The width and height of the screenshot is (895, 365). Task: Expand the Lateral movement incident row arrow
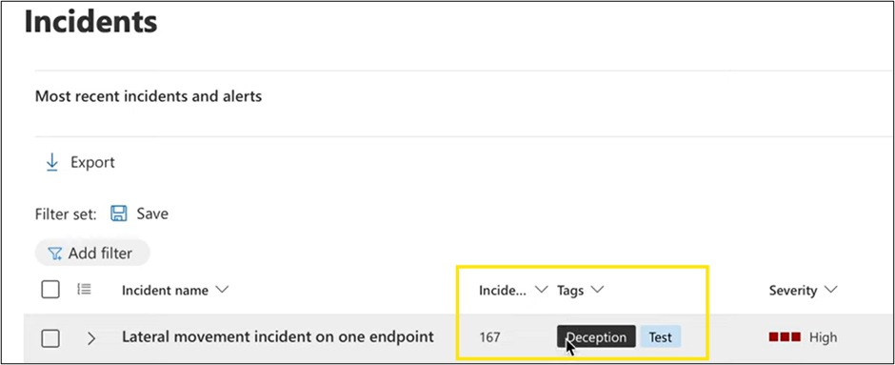pyautogui.click(x=90, y=338)
